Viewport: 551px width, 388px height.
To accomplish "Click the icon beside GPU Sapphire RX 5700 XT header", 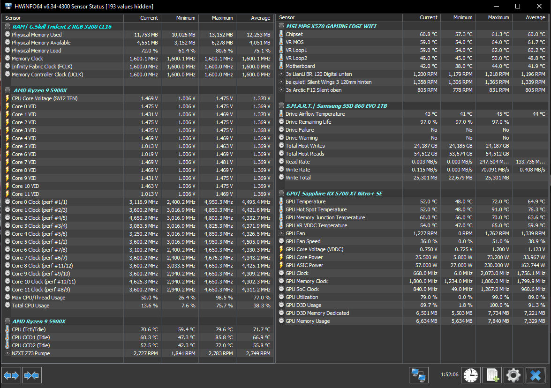I will [281, 194].
